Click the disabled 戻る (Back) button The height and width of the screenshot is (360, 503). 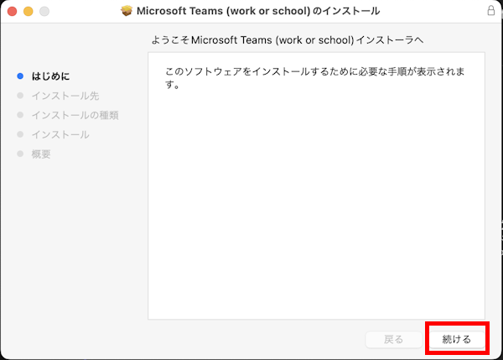(x=393, y=339)
